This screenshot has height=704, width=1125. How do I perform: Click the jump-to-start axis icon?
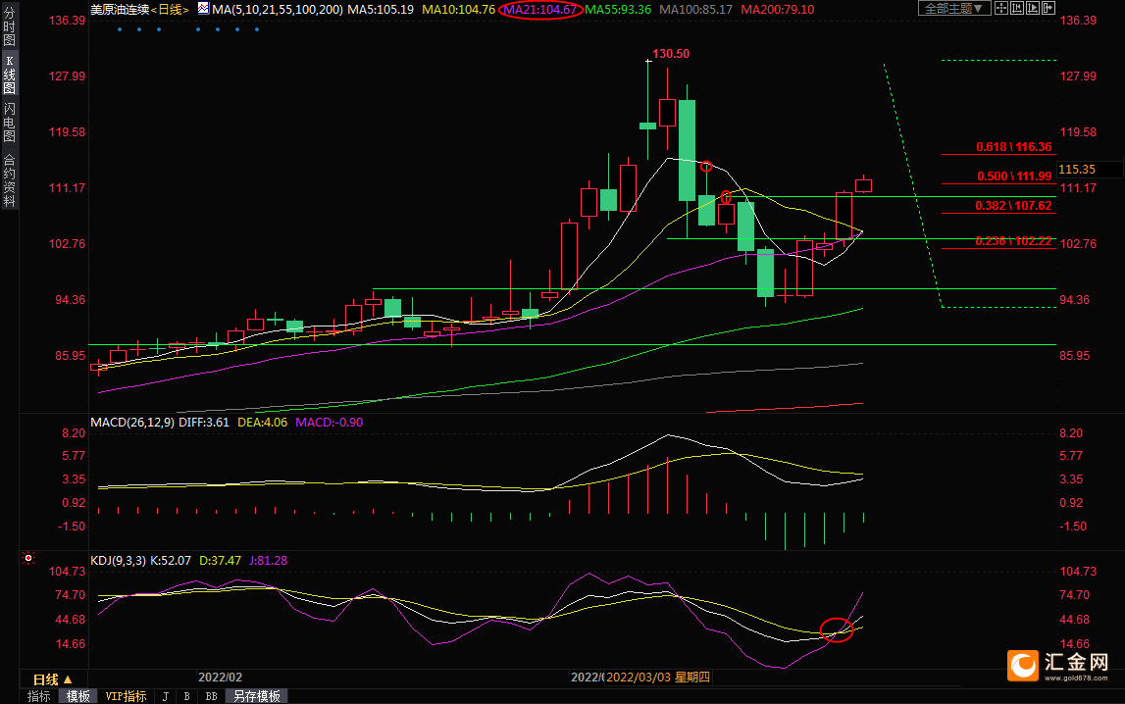coord(1017,8)
